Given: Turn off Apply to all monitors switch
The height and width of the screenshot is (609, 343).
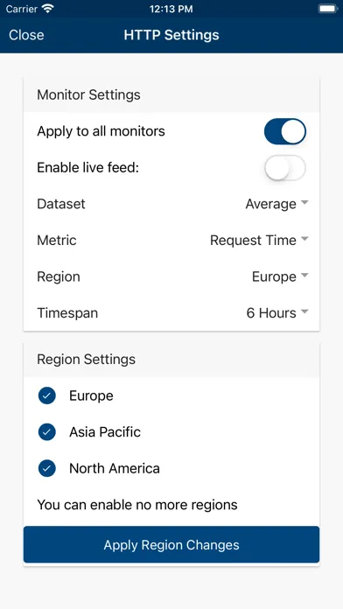Looking at the screenshot, I should pyautogui.click(x=285, y=131).
